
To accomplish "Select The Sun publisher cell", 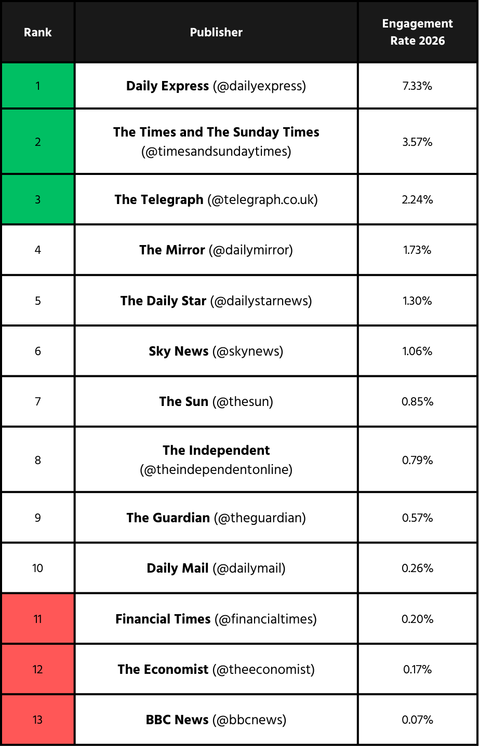I will pyautogui.click(x=216, y=401).
